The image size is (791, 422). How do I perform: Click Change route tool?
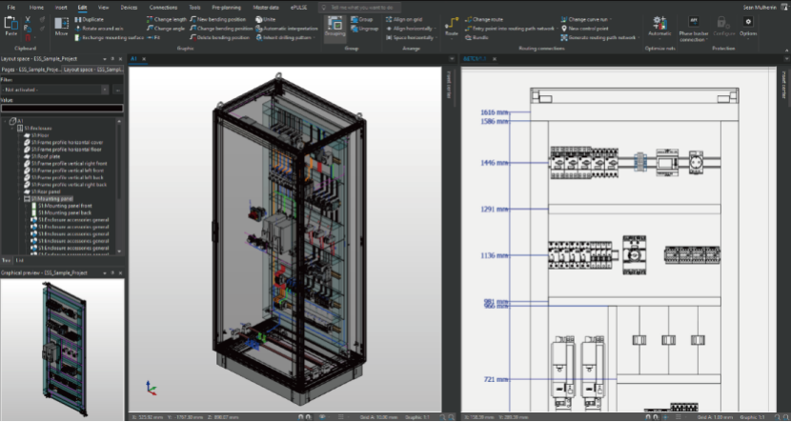[x=484, y=20]
